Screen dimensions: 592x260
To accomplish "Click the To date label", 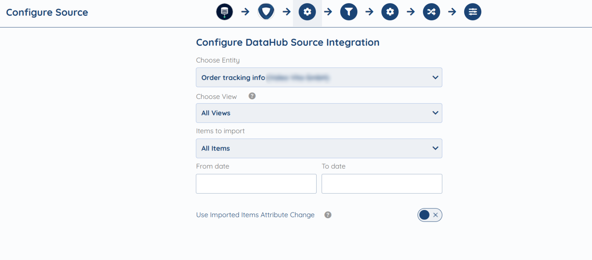I will click(x=333, y=166).
